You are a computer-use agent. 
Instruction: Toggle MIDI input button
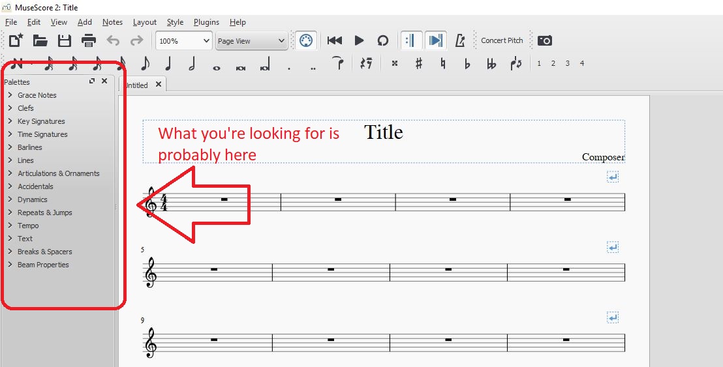coord(305,40)
